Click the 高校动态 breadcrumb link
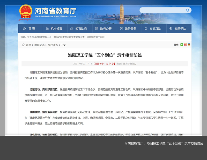 (53, 45)
